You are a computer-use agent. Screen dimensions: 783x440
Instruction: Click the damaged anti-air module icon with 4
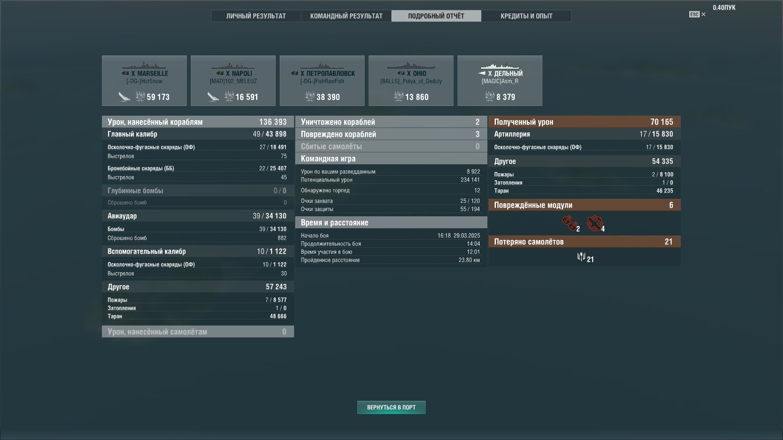tap(595, 223)
